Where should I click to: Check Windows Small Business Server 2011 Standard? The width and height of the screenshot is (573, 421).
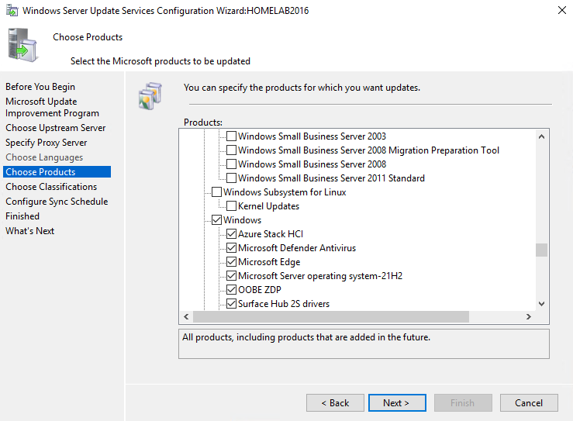point(231,178)
